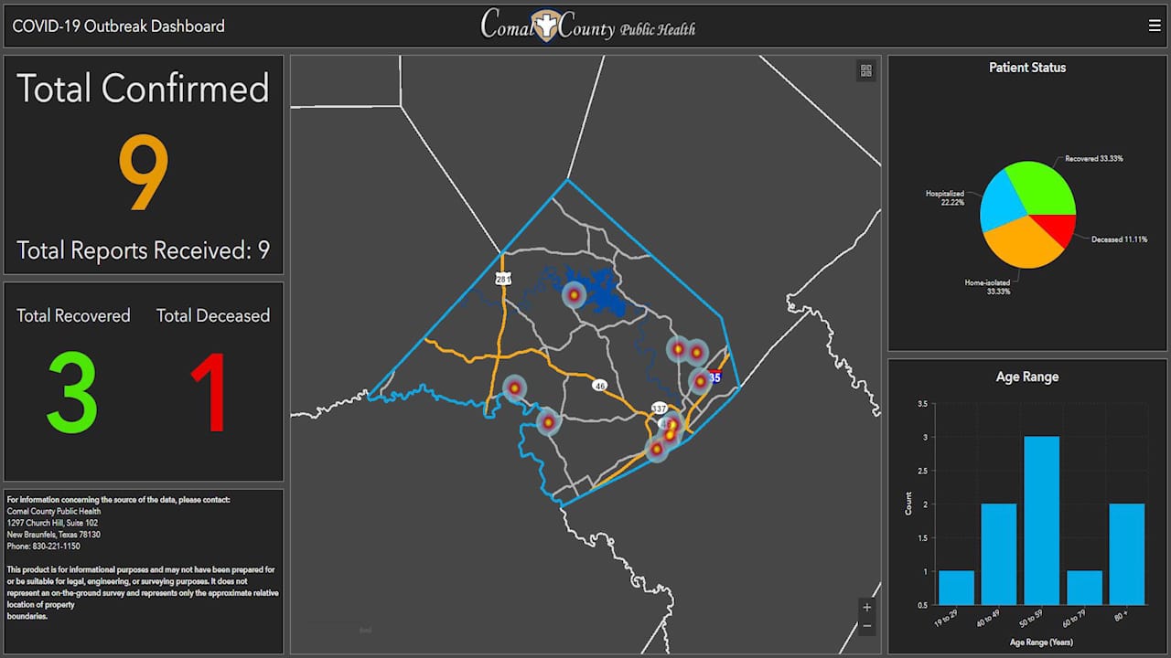Click the Total Confirmed number 9
The height and width of the screenshot is (658, 1171).
pos(144,175)
